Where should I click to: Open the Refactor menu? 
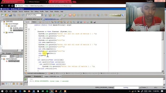point(26,11)
